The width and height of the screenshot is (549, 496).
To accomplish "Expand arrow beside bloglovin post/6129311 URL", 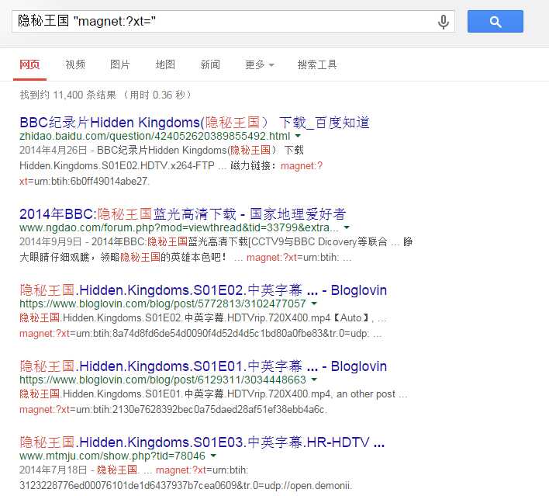I will (x=314, y=380).
